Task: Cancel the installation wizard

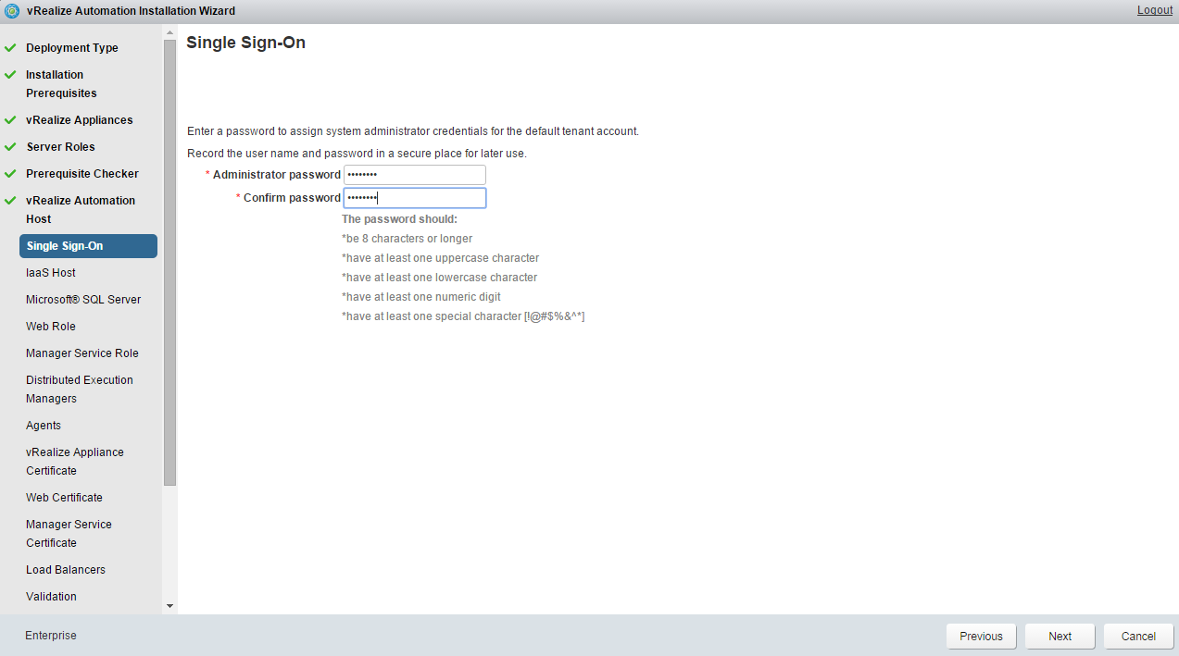Action: click(x=1138, y=637)
